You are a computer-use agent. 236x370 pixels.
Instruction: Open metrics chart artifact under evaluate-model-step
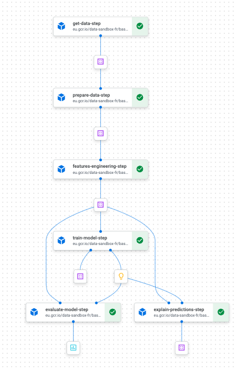click(73, 348)
